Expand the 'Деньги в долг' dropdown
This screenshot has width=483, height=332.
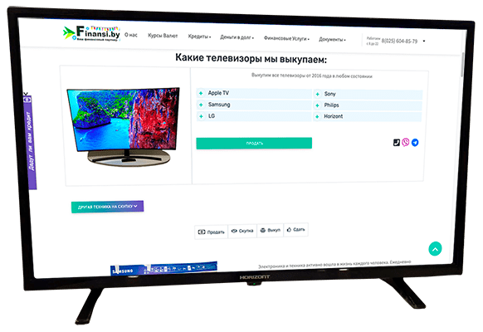pos(237,37)
